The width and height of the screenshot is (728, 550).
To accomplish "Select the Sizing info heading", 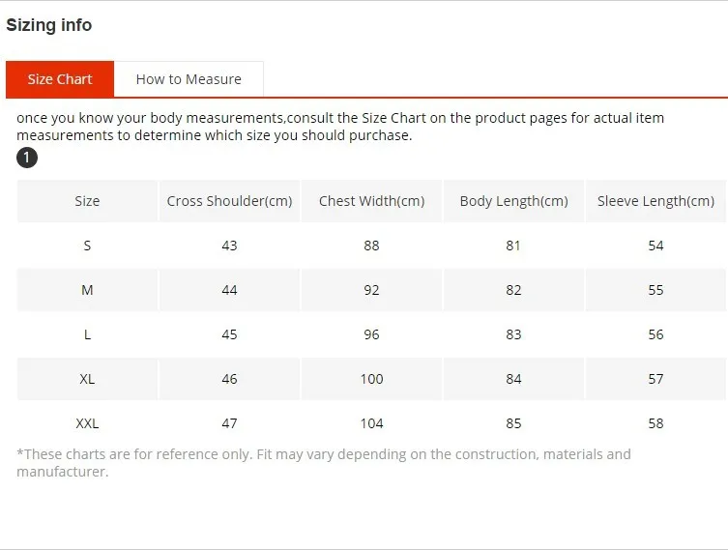I will coord(48,25).
